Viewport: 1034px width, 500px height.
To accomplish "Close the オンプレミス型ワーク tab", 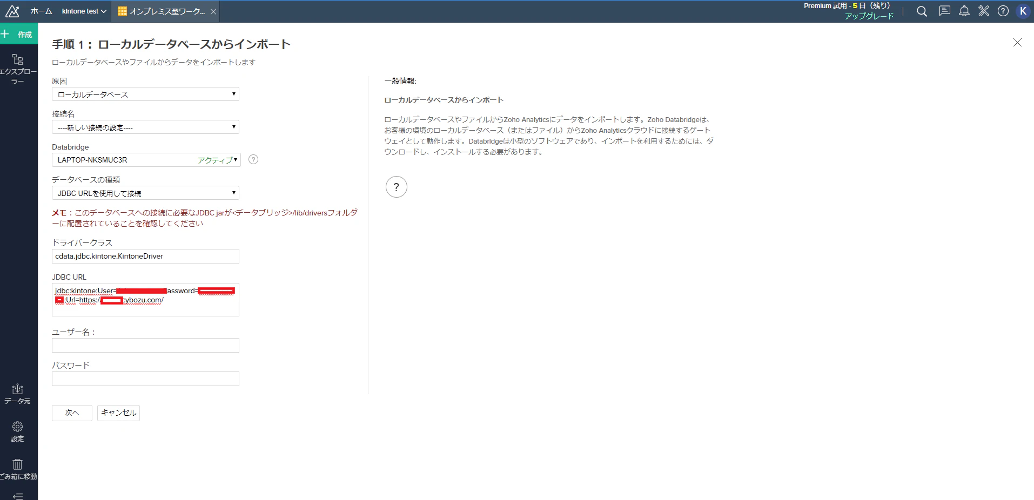I will (x=213, y=11).
